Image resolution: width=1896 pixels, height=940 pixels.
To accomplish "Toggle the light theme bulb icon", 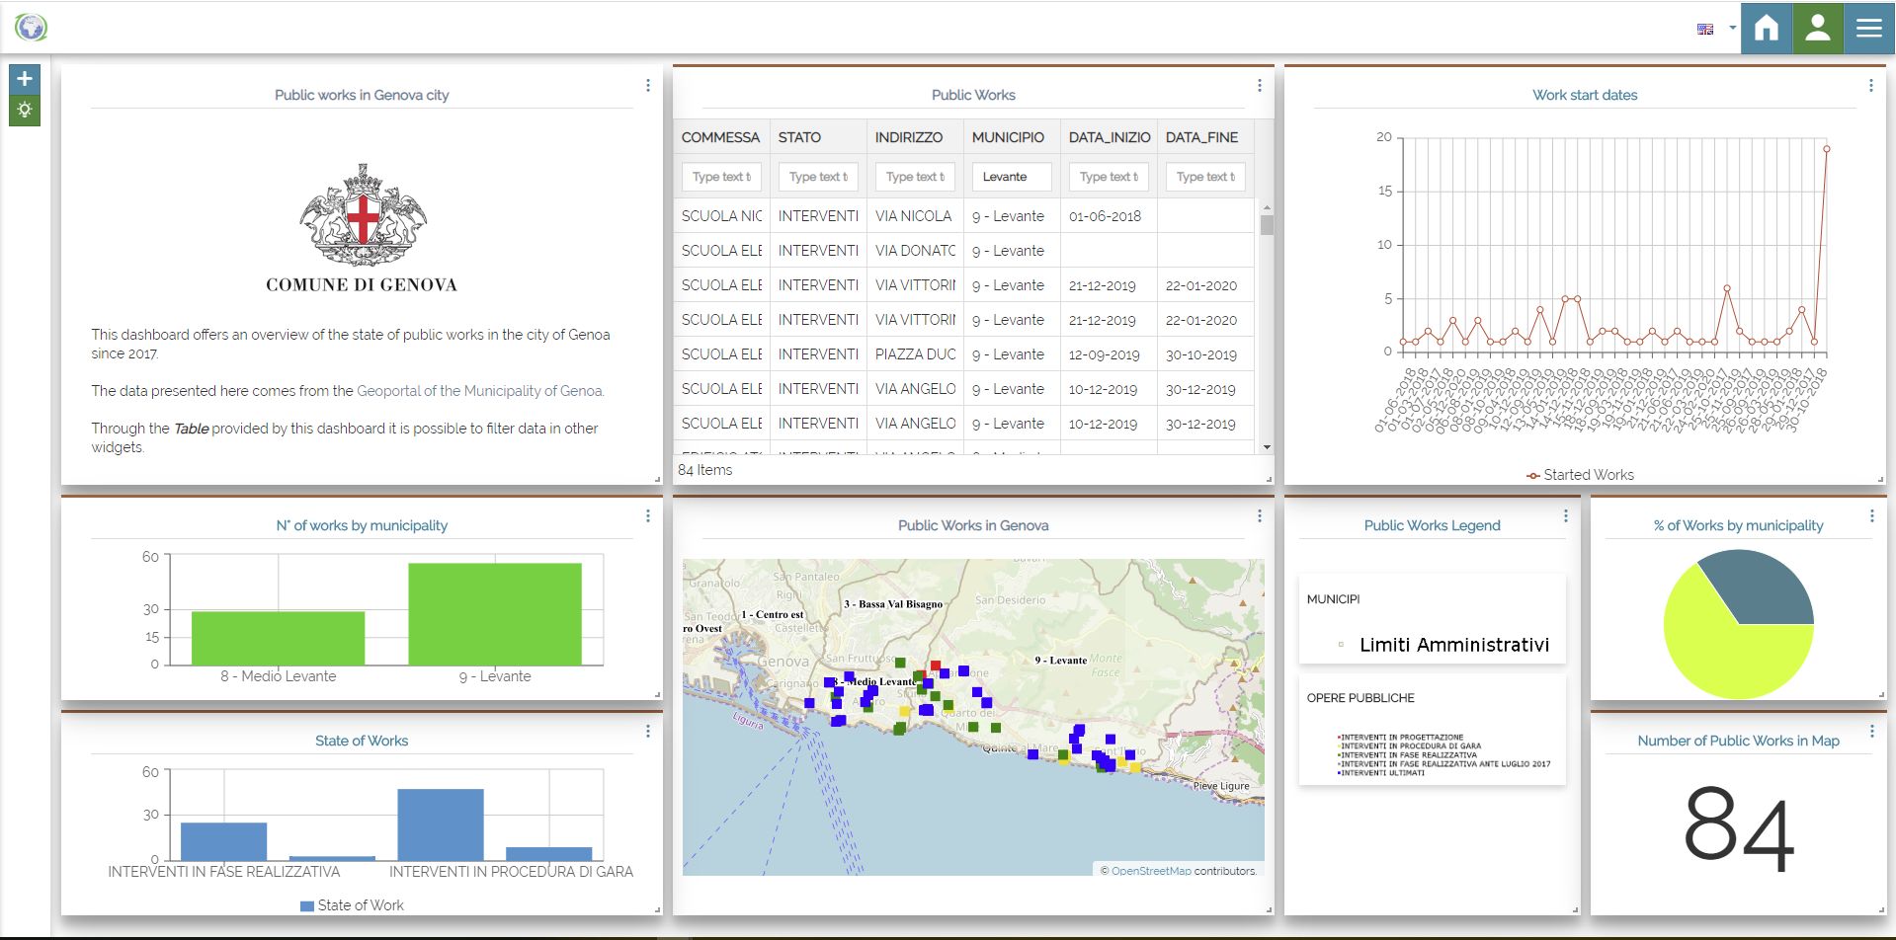I will [25, 110].
